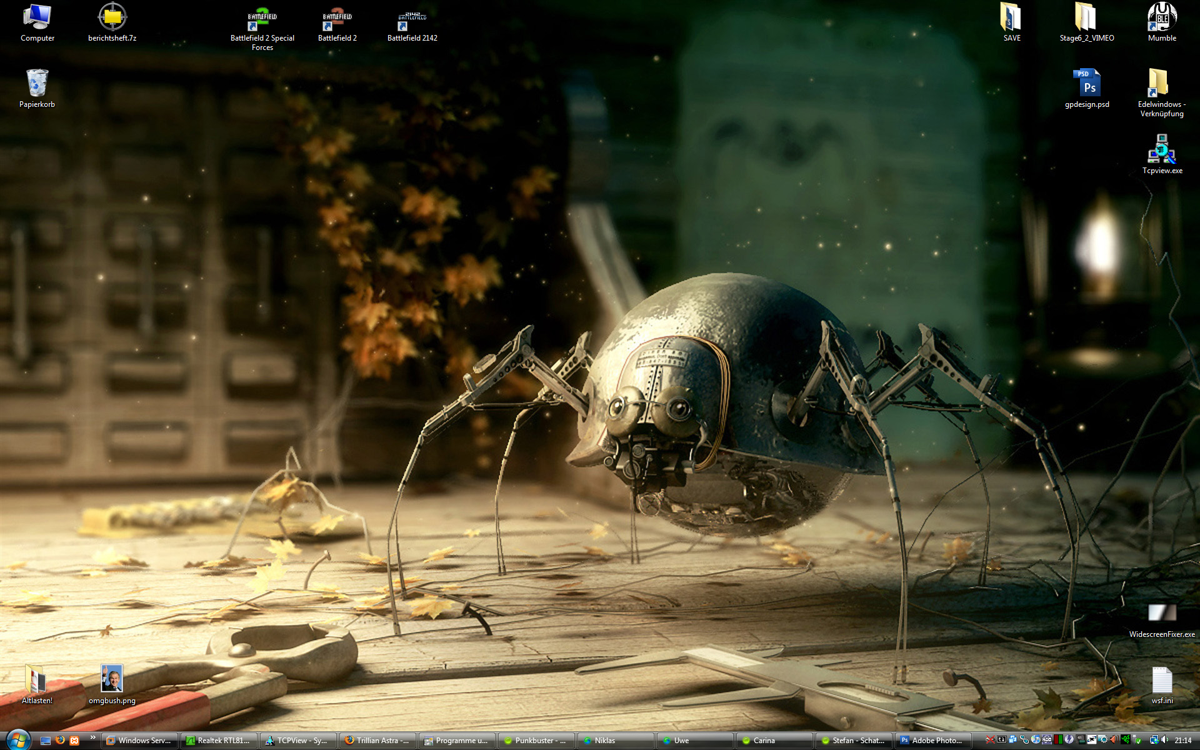Click Show Desktop in Quick Launch

[x=46, y=740]
